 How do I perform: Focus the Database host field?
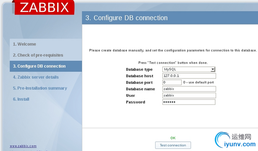tap(189, 76)
